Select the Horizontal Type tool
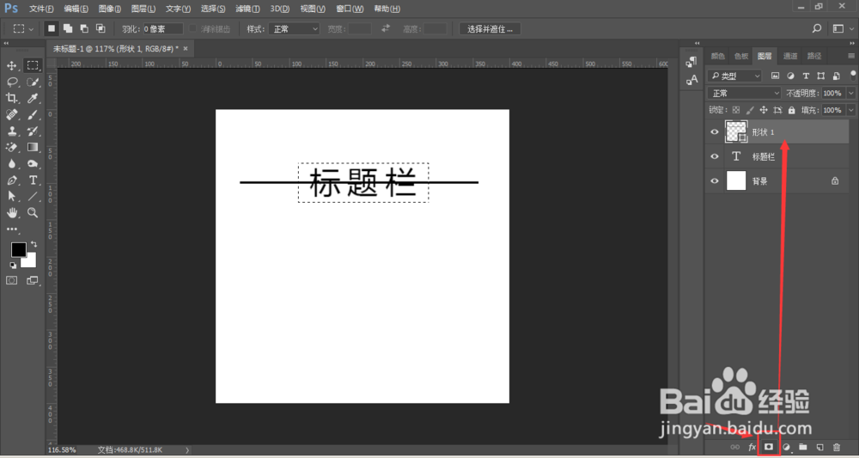The image size is (859, 458). 33,180
